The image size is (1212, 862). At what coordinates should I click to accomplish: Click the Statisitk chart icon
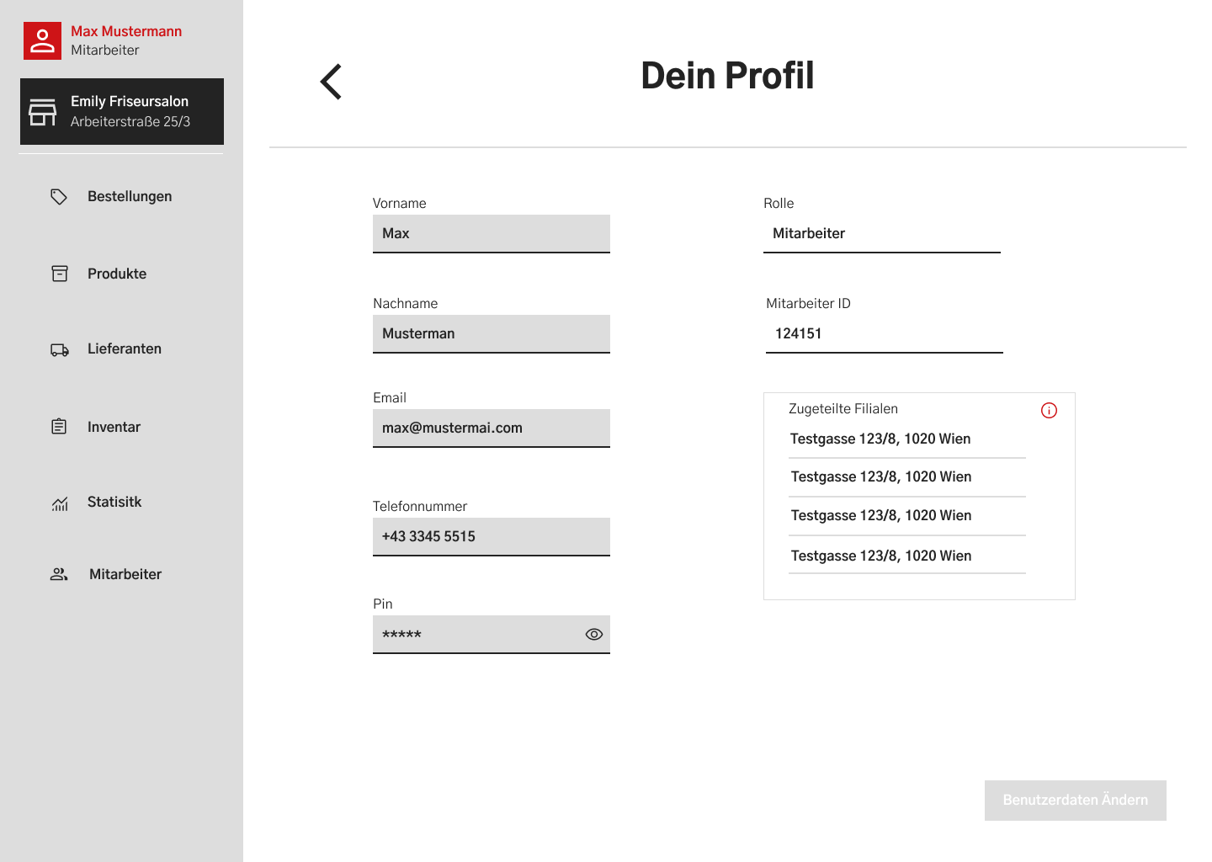[x=60, y=503]
